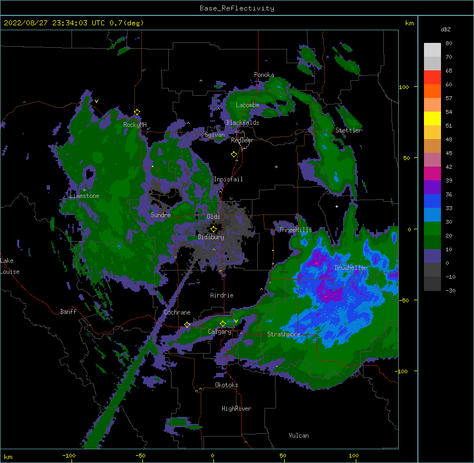Click the Blackfalds label
The height and width of the screenshot is (463, 474).
coord(242,123)
